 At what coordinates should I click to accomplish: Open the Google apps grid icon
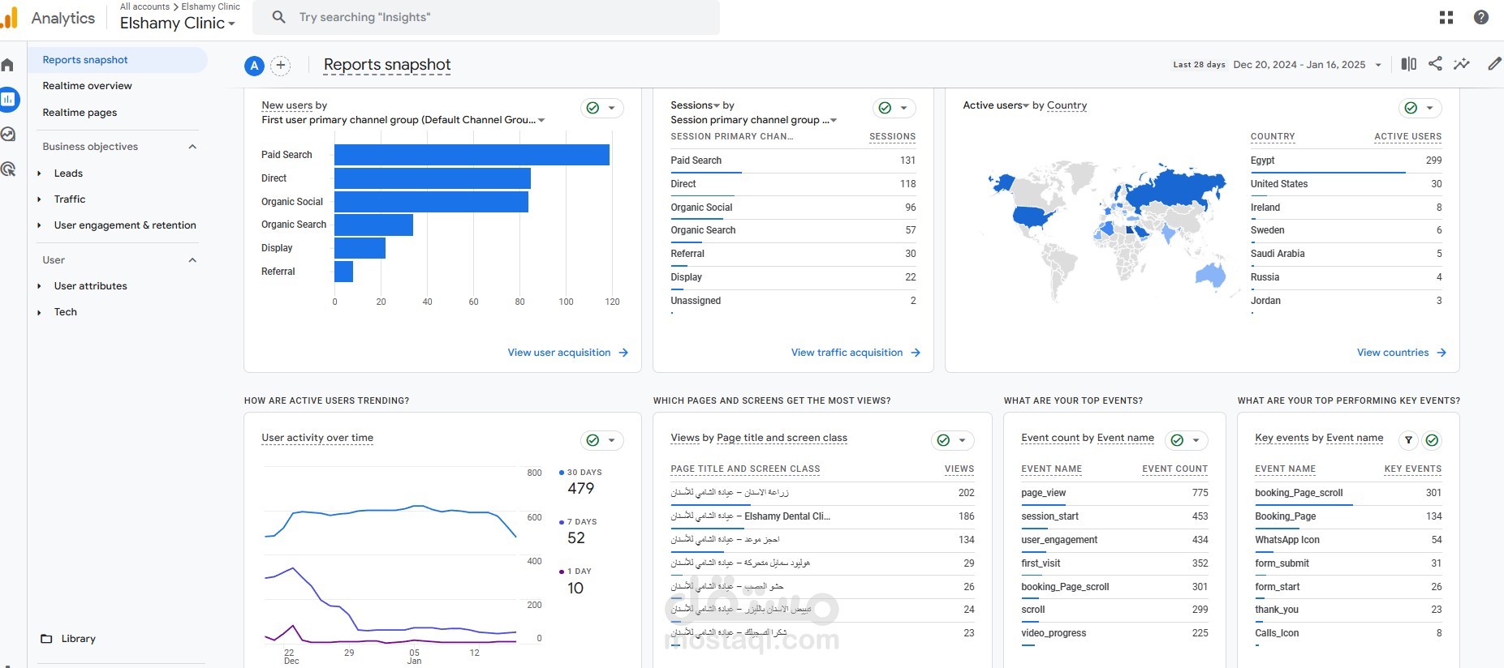pos(1446,17)
